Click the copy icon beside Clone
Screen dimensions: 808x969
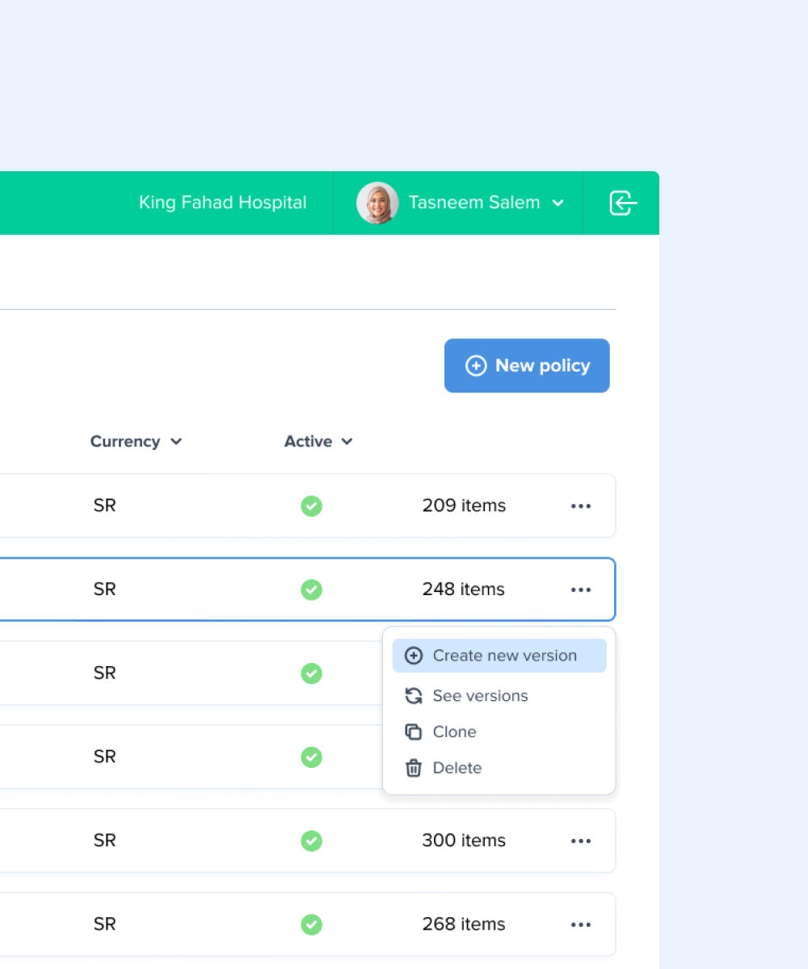pos(414,732)
